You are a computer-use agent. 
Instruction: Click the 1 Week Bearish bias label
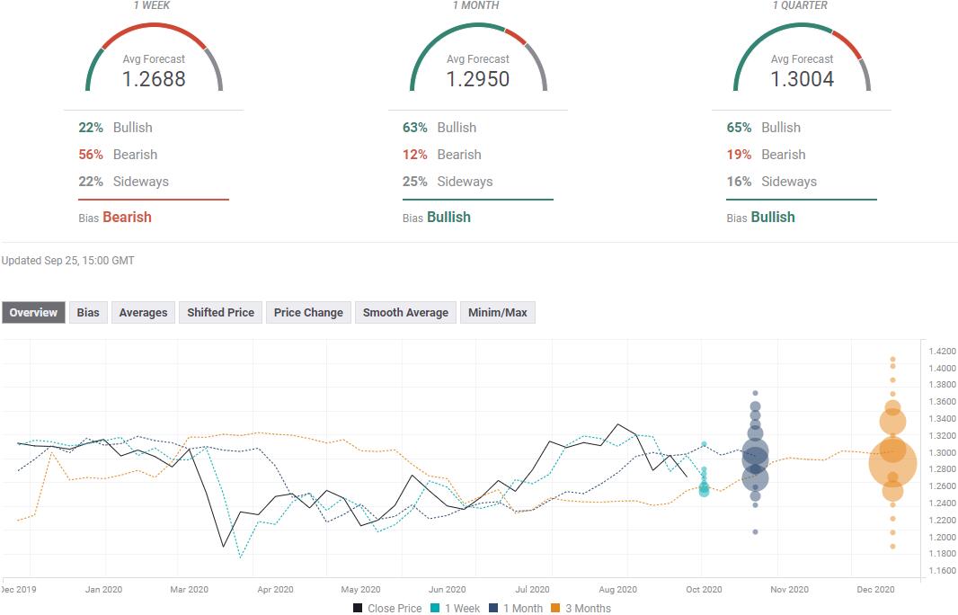point(127,217)
